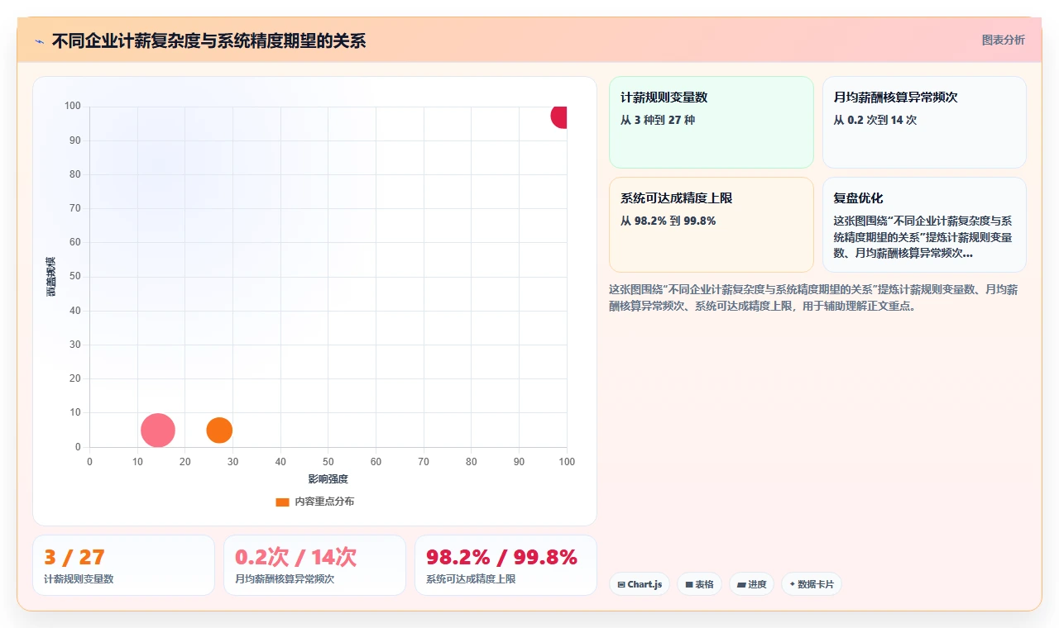Open the 复盘优化 card

[924, 225]
